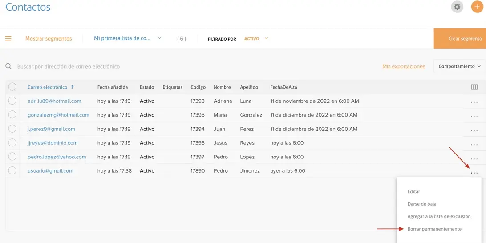The height and width of the screenshot is (243, 486).
Task: Click the 'ayer a las 6:00' cell
Action: (288, 171)
